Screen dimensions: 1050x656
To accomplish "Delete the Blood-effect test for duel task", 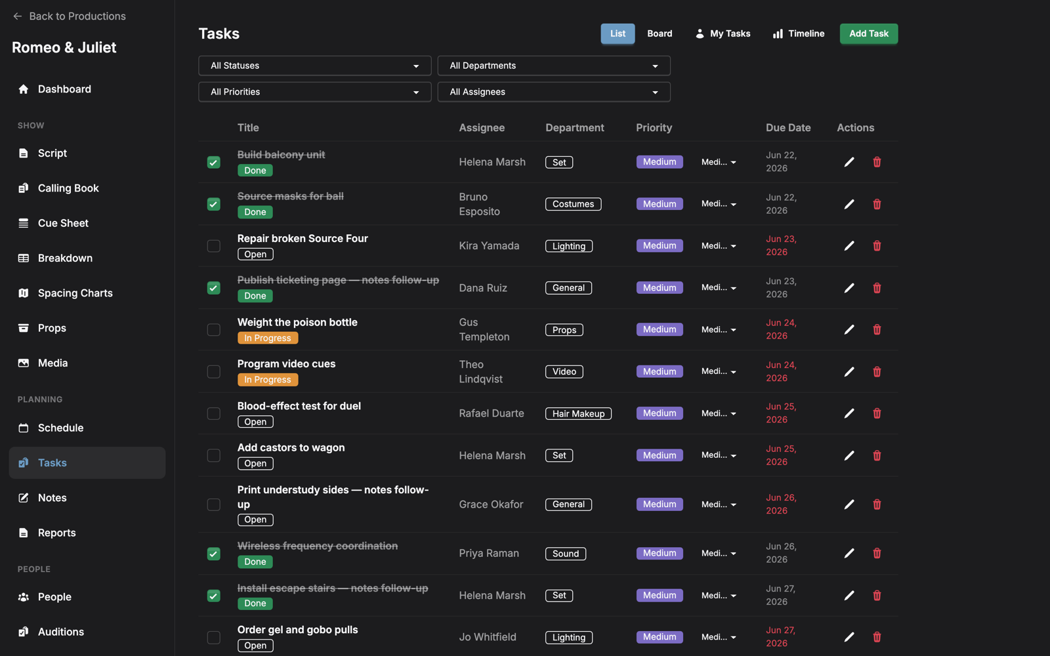I will [877, 413].
